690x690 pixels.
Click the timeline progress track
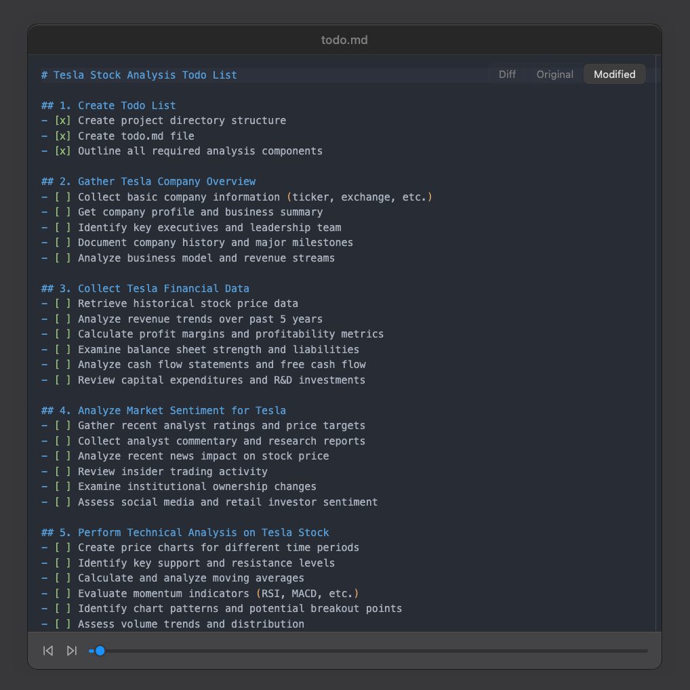(x=368, y=651)
